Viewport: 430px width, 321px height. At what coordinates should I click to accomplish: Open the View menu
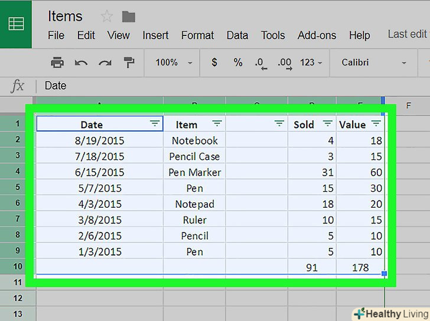[x=119, y=35]
